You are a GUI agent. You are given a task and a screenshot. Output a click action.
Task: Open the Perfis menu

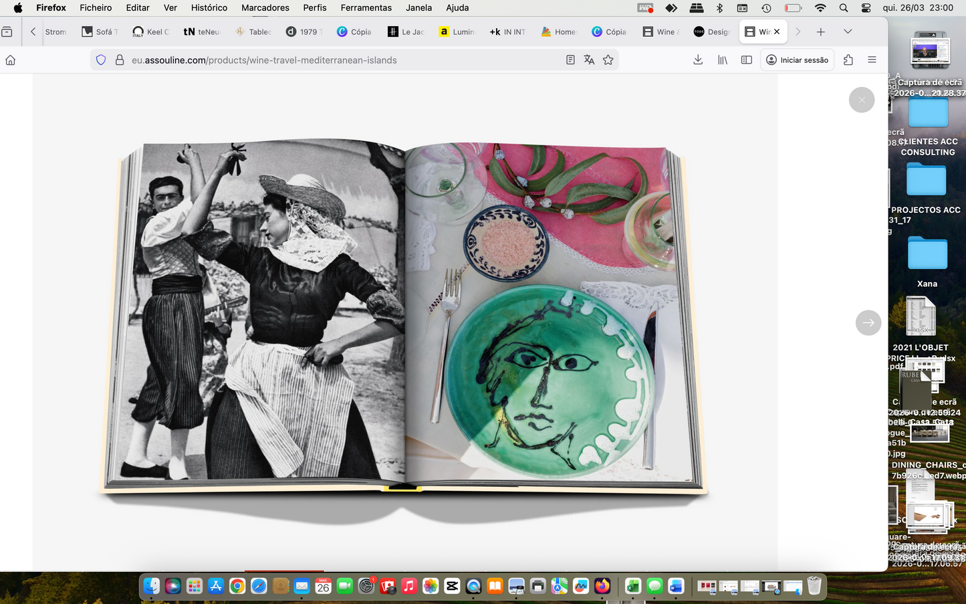pyautogui.click(x=315, y=7)
